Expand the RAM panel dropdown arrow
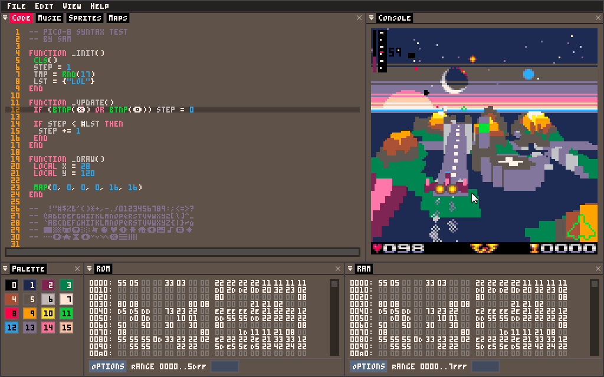 [x=350, y=269]
